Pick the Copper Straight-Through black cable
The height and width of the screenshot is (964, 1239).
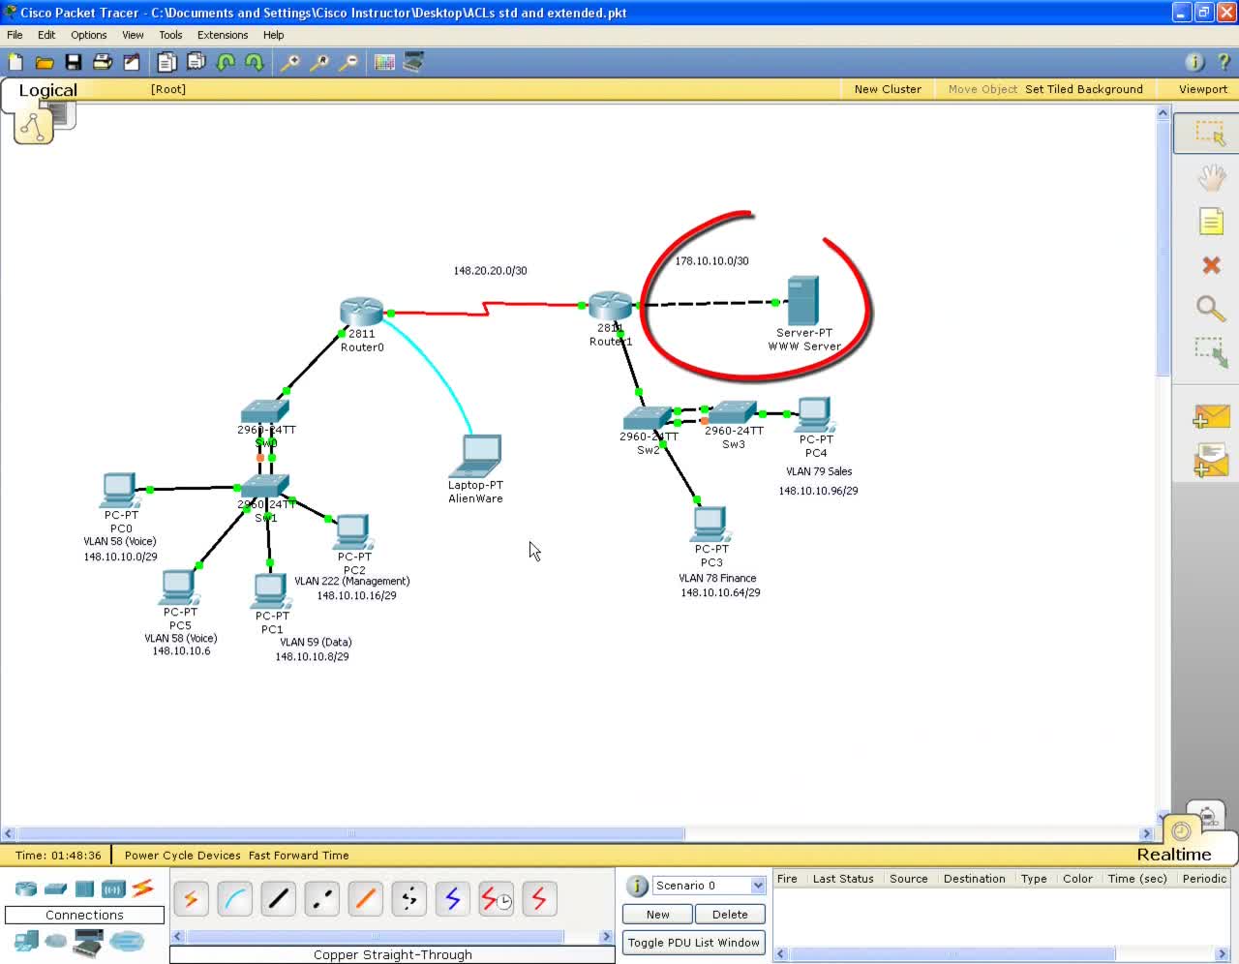[x=278, y=899]
